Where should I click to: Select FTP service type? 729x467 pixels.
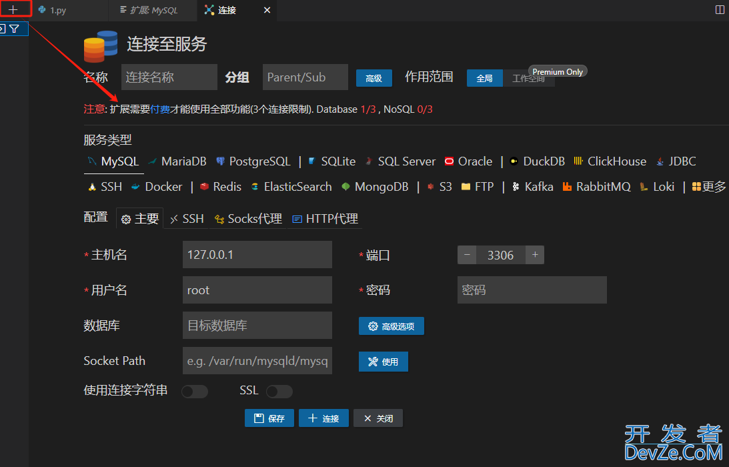[478, 187]
